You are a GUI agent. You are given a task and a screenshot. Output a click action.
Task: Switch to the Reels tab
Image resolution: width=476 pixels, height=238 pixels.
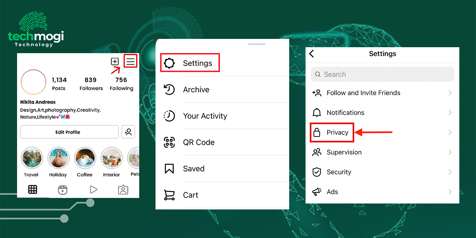pos(63,190)
